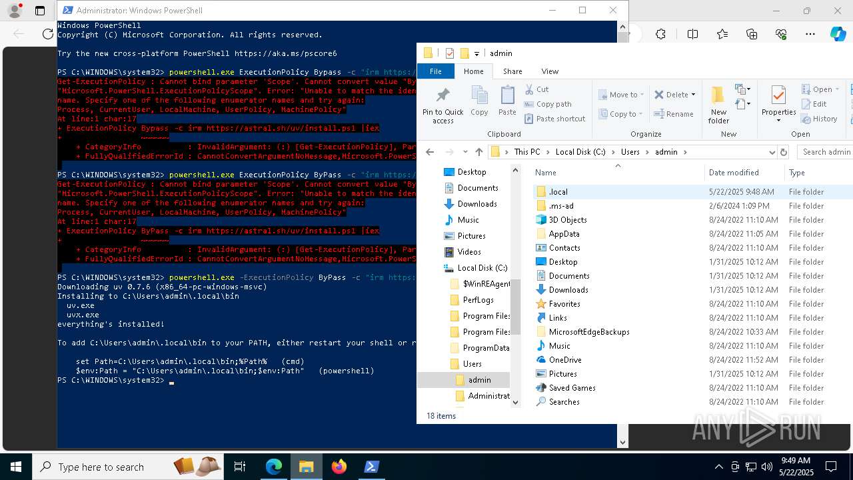The image size is (853, 480).
Task: Create a New folder from ribbon
Action: (x=718, y=105)
